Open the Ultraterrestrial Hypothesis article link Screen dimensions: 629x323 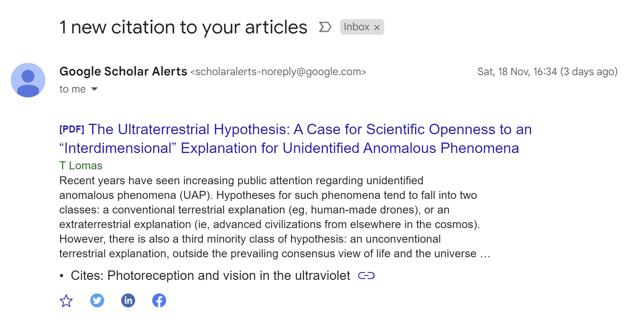click(x=295, y=139)
